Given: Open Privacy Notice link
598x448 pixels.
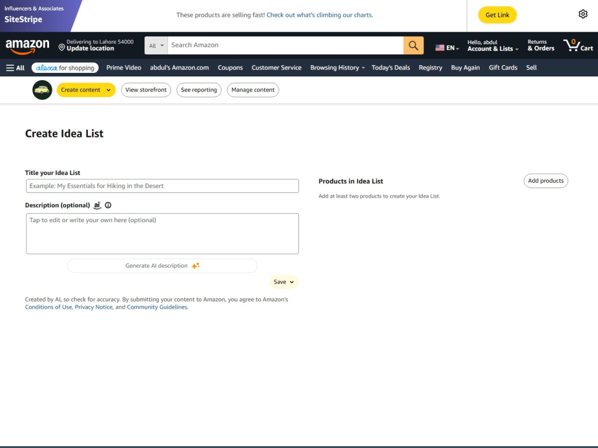Looking at the screenshot, I should point(93,307).
